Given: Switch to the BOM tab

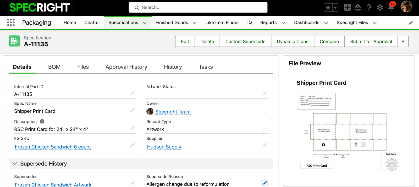Looking at the screenshot, I should pyautogui.click(x=54, y=67).
